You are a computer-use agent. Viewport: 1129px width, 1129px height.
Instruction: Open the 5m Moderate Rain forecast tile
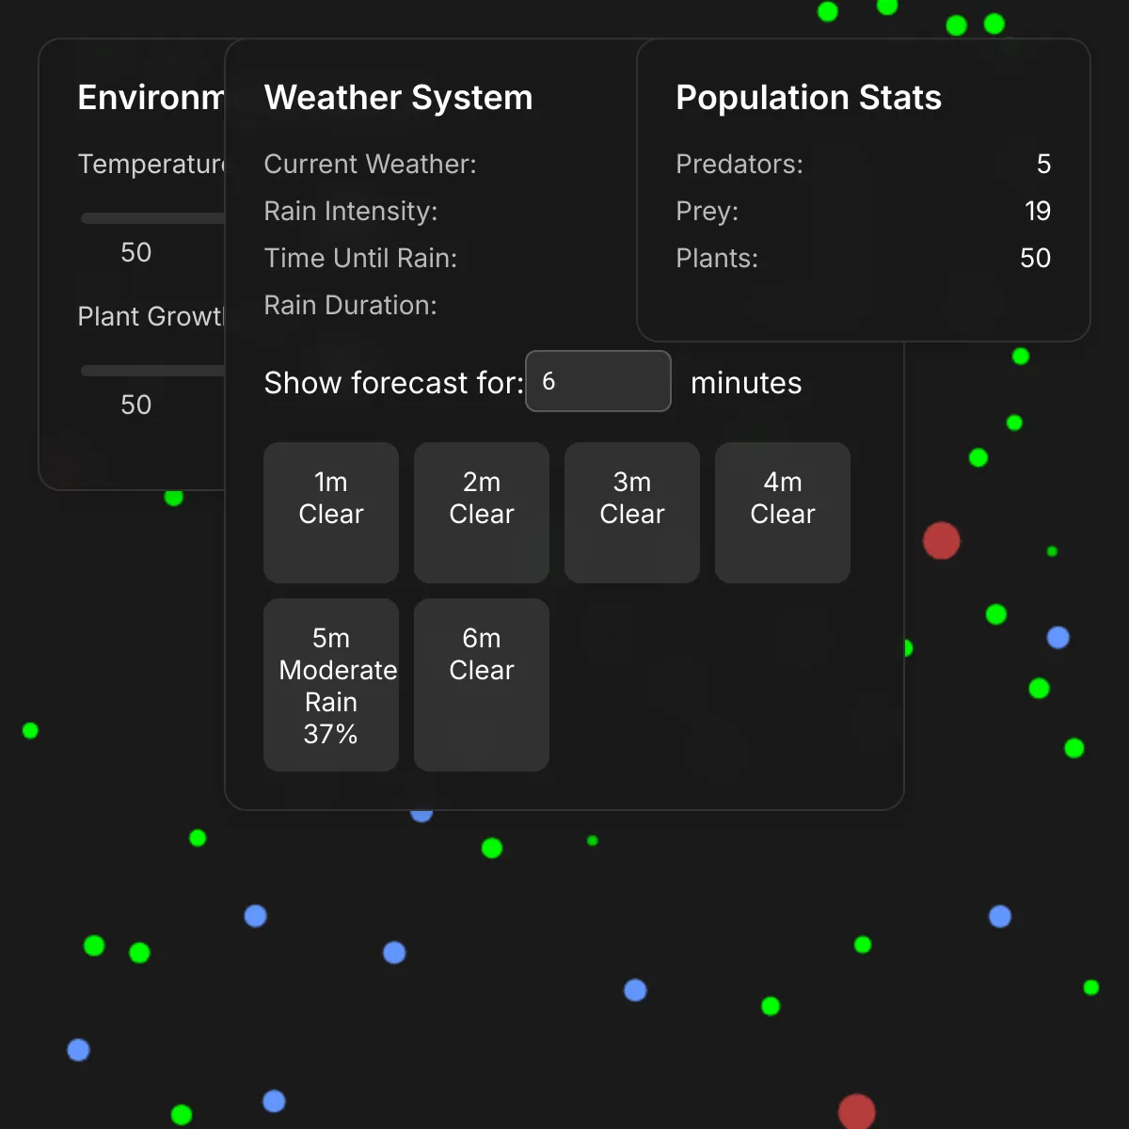tap(331, 685)
